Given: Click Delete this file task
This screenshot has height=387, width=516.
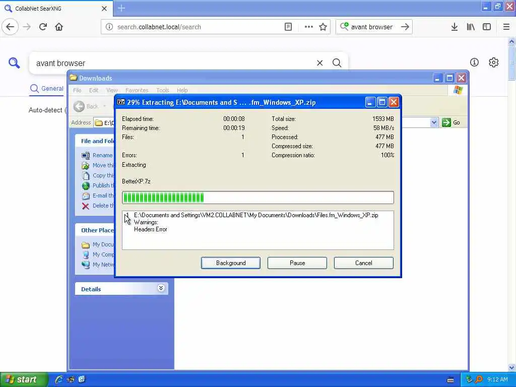Looking at the screenshot, I should tap(98, 206).
